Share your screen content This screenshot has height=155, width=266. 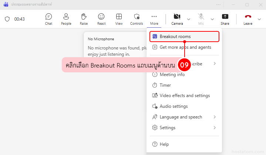(x=225, y=19)
